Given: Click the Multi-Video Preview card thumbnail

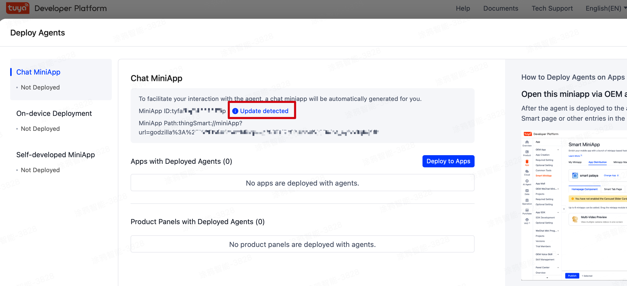Looking at the screenshot, I should click(x=575, y=219).
